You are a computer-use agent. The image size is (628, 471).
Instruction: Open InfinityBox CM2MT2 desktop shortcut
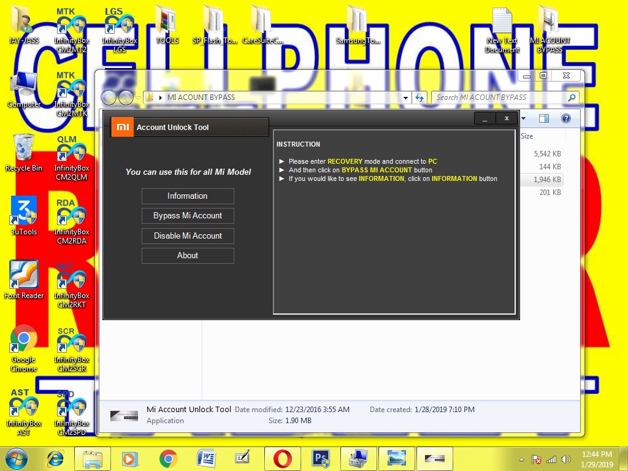click(72, 30)
